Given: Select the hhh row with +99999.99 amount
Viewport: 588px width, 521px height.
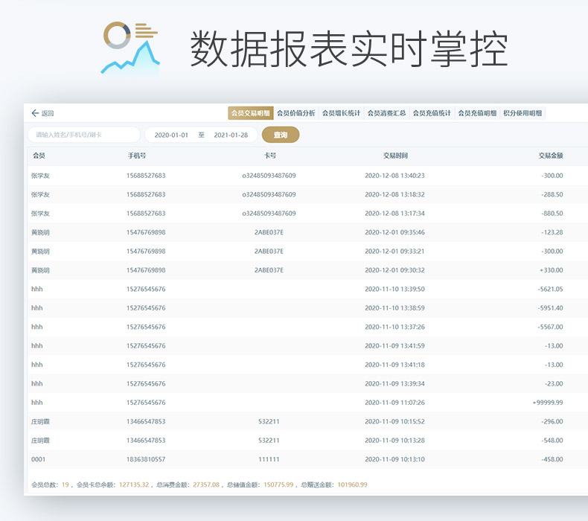Looking at the screenshot, I should click(298, 403).
